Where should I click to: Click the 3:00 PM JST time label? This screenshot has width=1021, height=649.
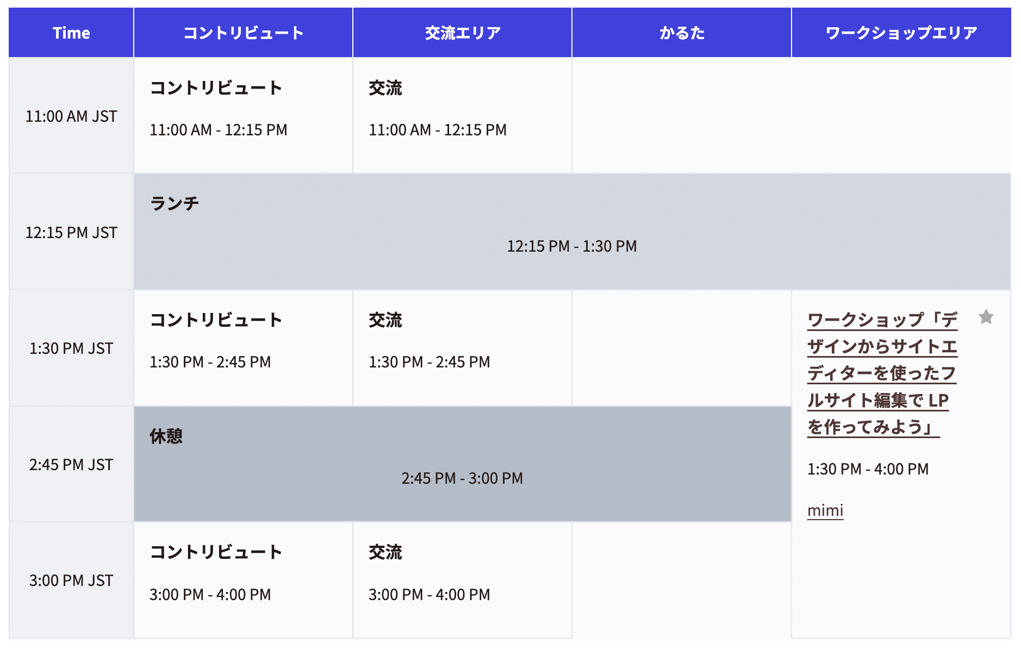(x=71, y=579)
